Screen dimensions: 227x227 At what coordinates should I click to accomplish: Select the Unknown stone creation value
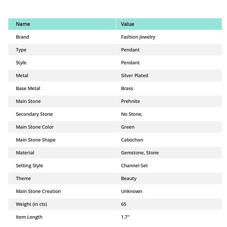click(x=132, y=191)
